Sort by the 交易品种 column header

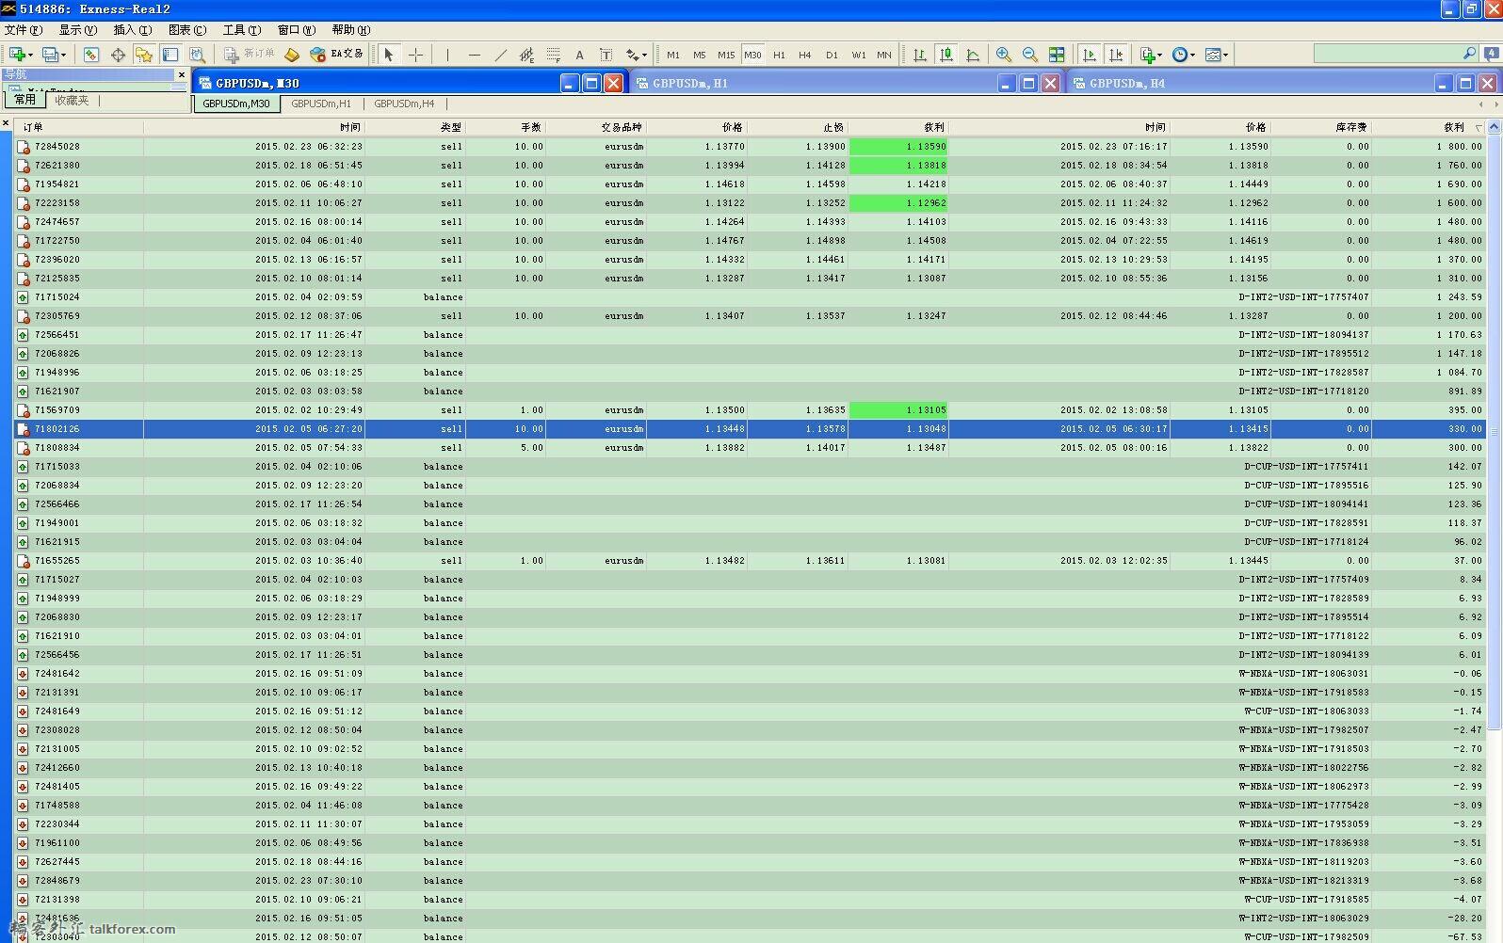[596, 127]
